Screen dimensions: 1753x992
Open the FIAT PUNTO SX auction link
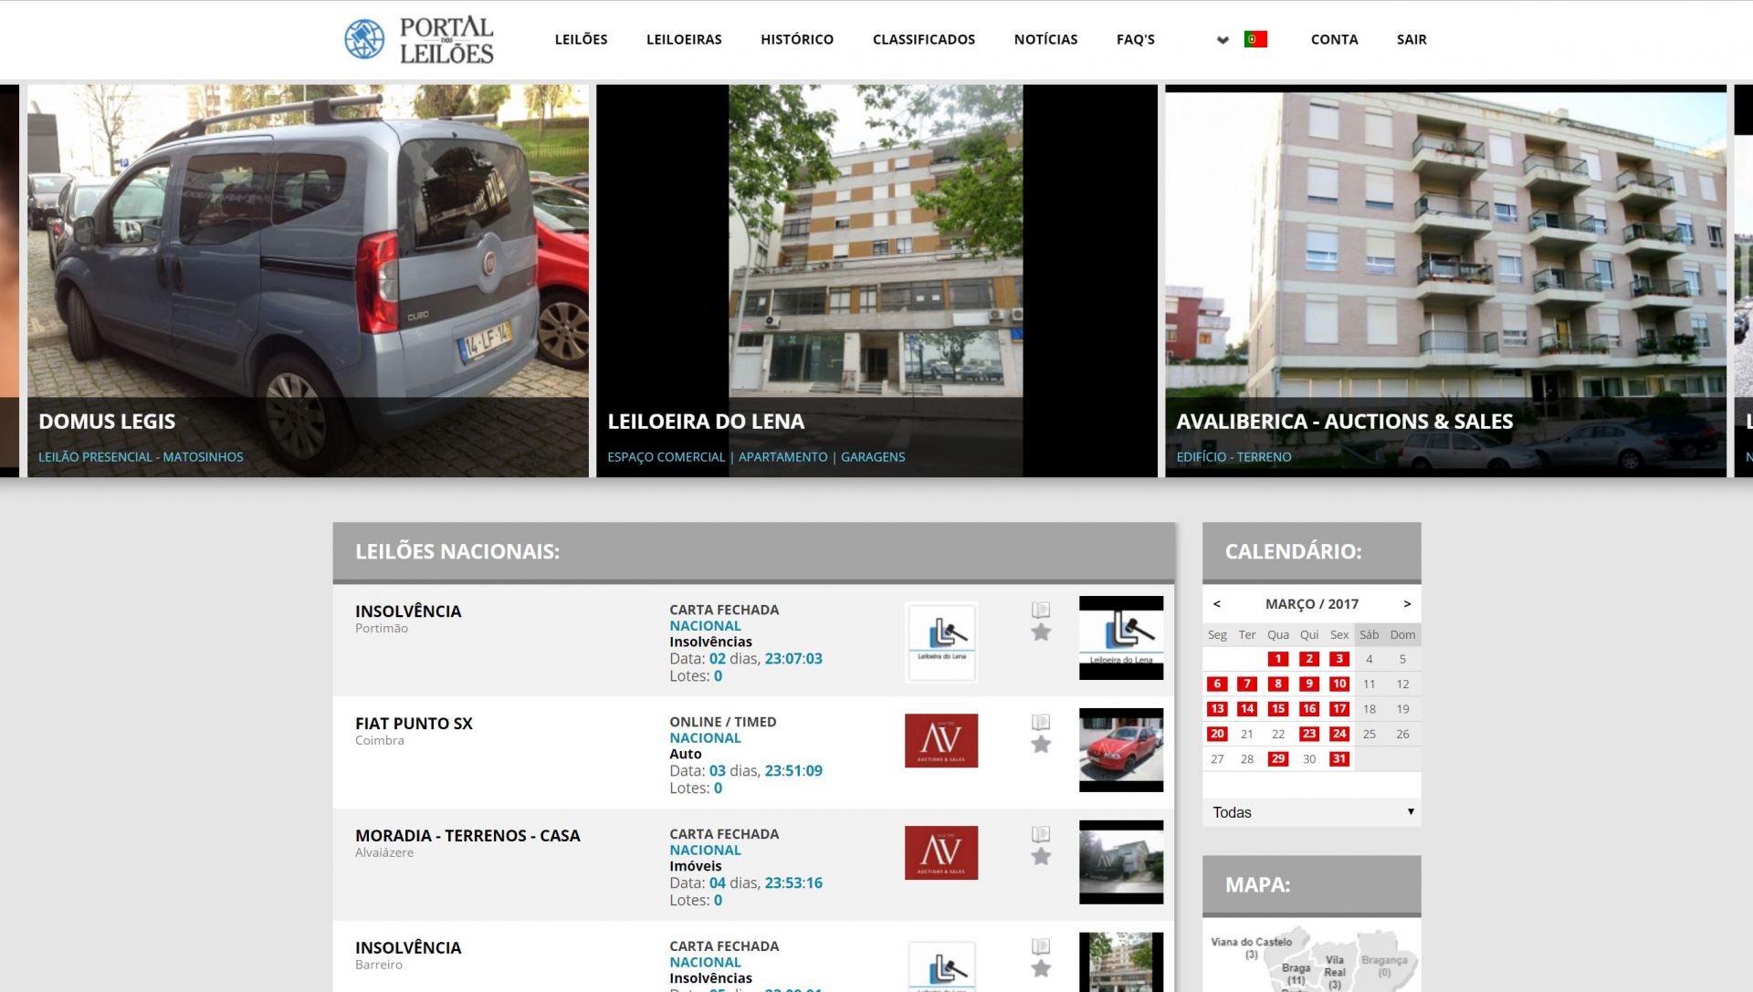414,724
